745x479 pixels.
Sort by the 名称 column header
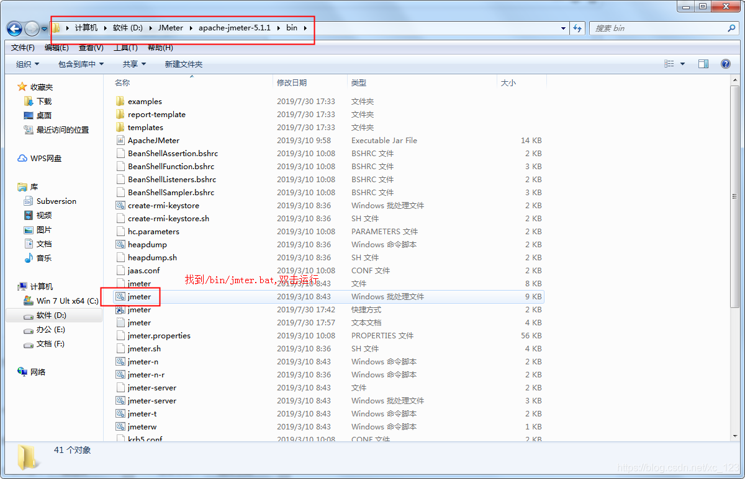coord(122,82)
